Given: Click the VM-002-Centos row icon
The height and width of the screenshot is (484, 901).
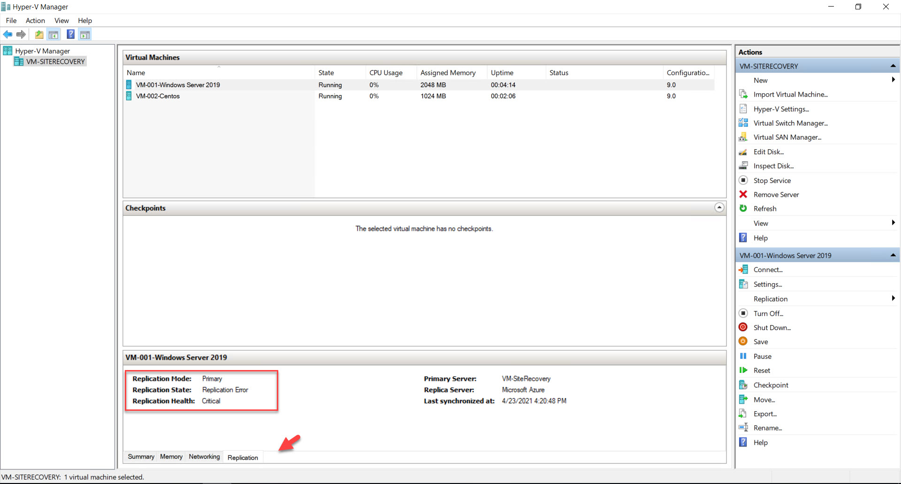Looking at the screenshot, I should (x=129, y=96).
